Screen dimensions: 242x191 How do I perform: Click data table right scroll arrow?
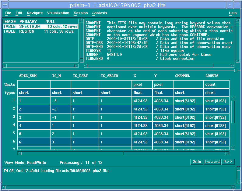pyautogui.click(x=227, y=153)
